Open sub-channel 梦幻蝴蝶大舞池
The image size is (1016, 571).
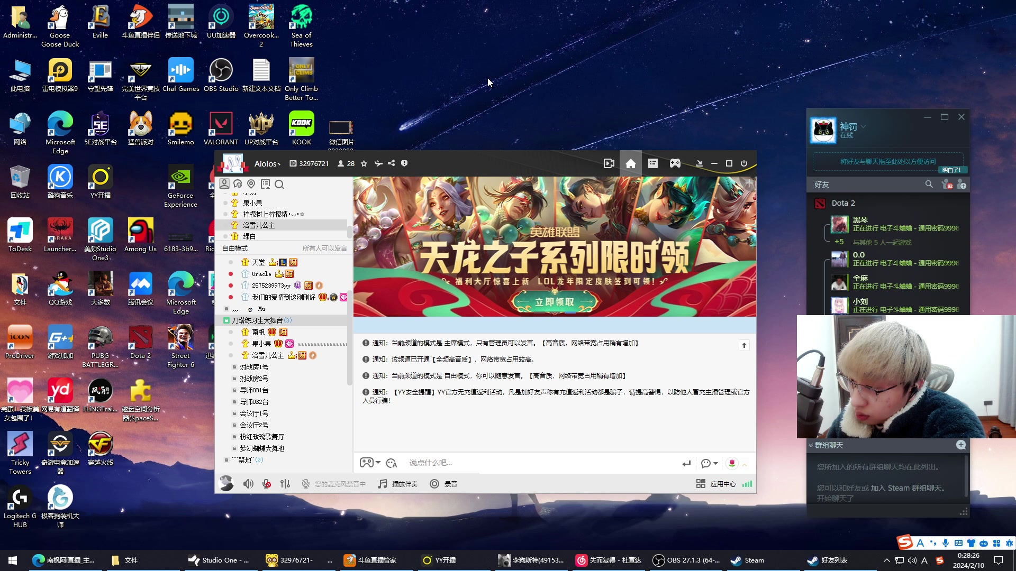(x=262, y=448)
